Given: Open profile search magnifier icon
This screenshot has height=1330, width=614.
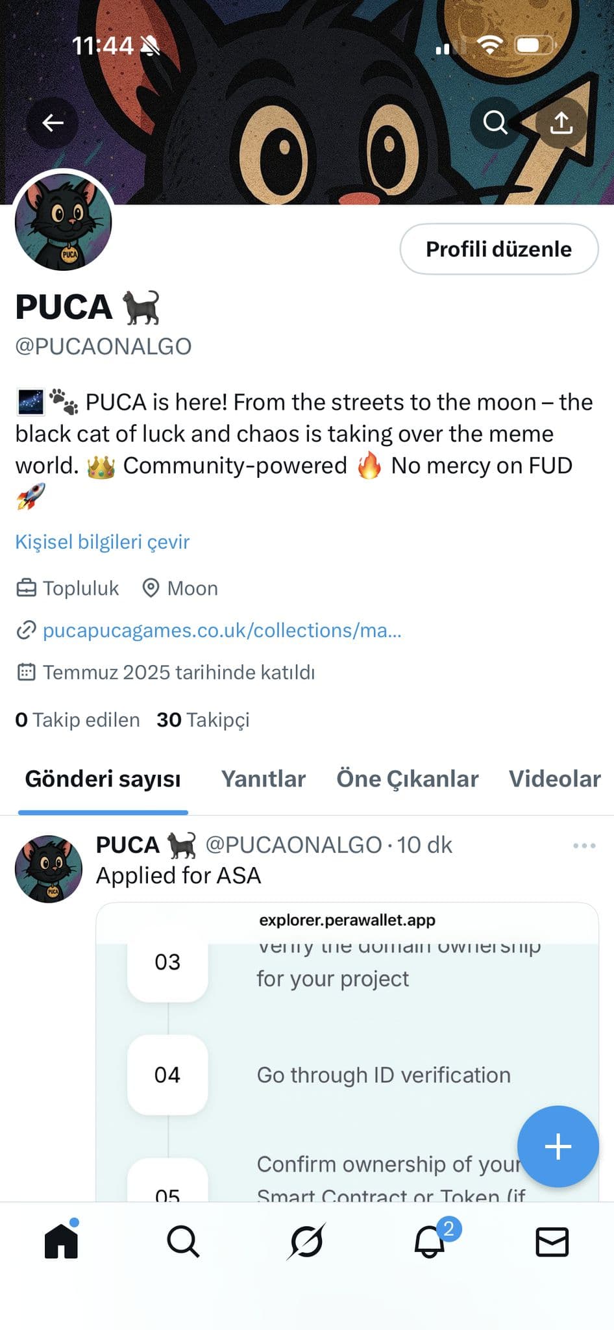Looking at the screenshot, I should pos(495,122).
